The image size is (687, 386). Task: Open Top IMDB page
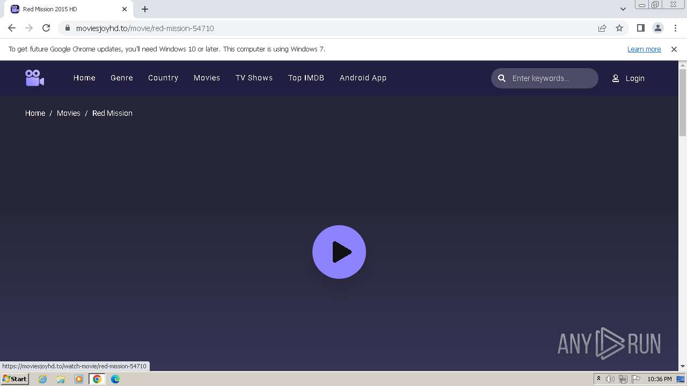click(306, 78)
